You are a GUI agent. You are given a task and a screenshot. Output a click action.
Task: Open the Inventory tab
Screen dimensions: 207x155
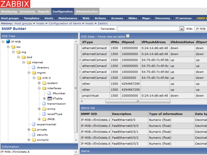(x=27, y=11)
